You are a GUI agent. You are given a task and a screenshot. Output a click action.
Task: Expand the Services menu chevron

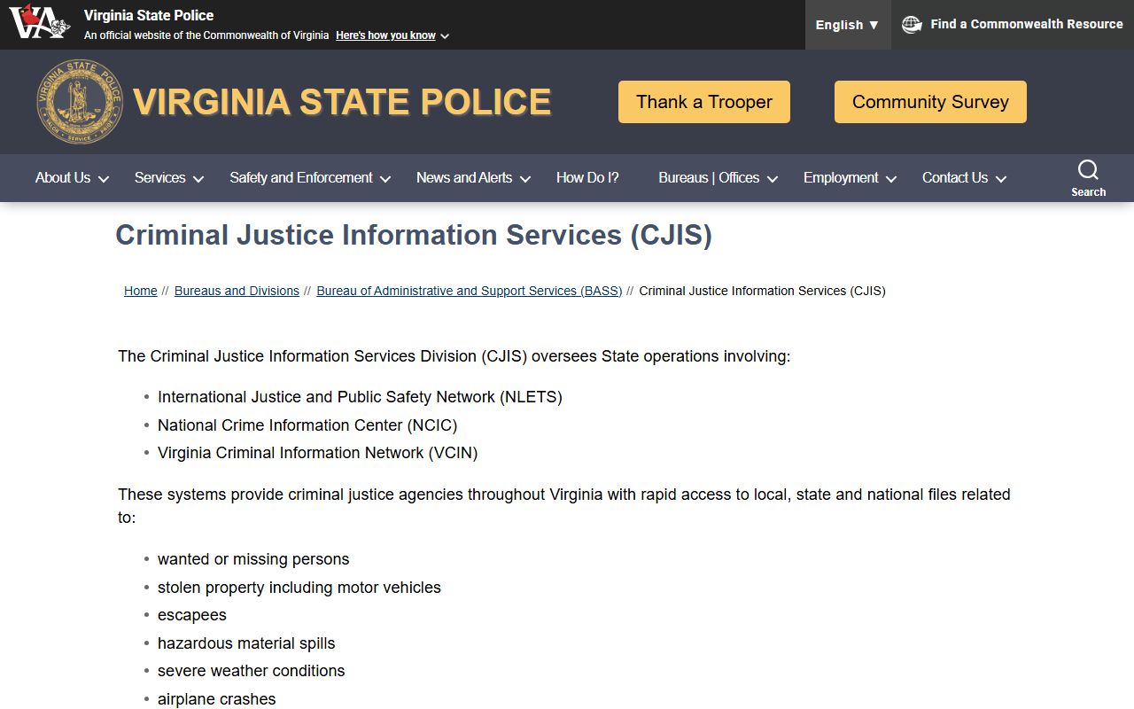[198, 179]
